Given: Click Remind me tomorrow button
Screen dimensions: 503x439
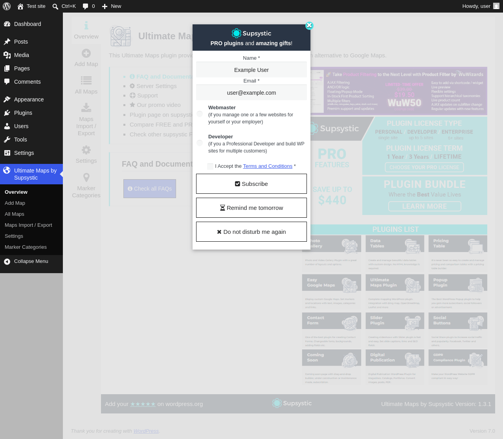Looking at the screenshot, I should pos(251,208).
